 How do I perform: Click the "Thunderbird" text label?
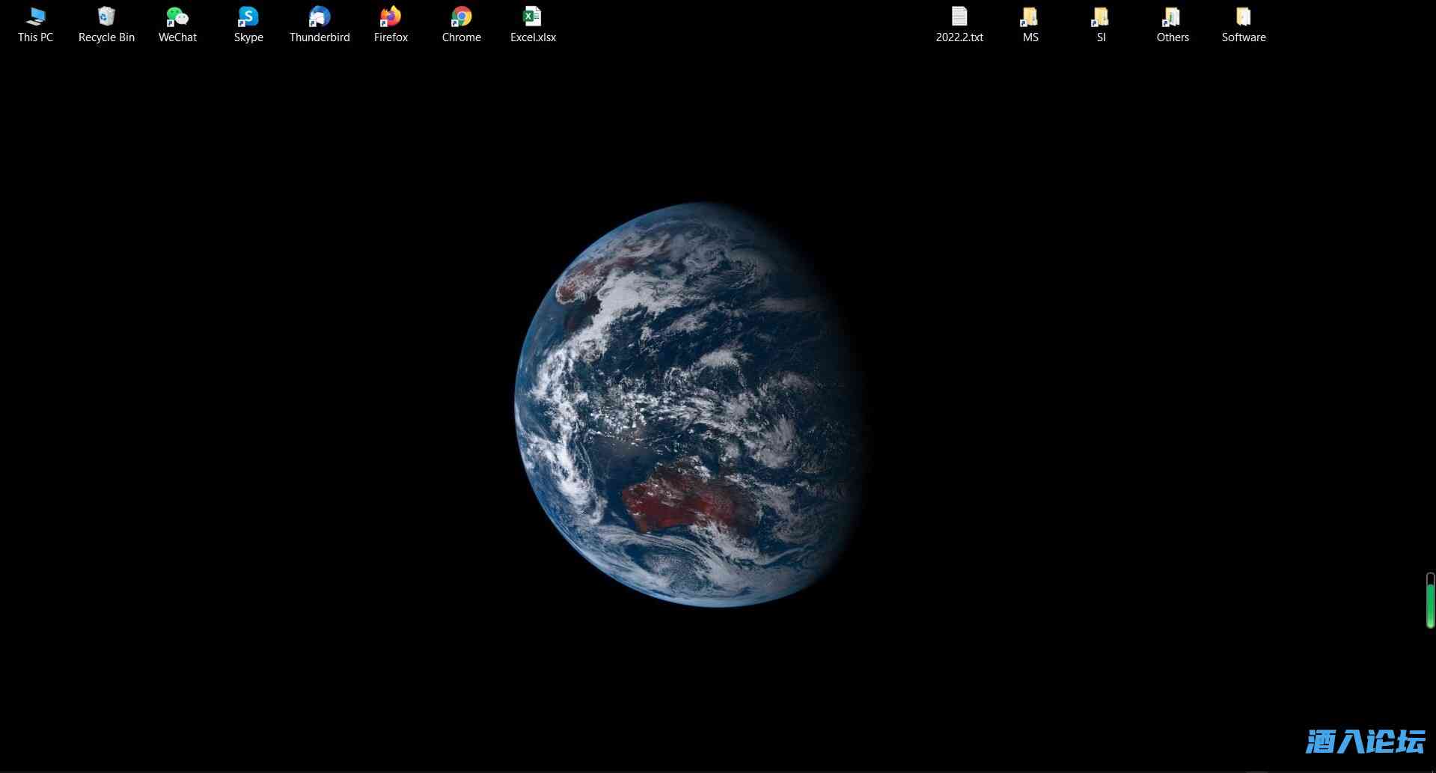point(320,37)
